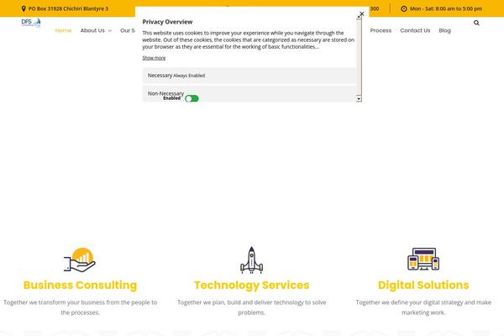The height and width of the screenshot is (336, 504).
Task: Open the Business Consulting heading
Action: click(80, 286)
